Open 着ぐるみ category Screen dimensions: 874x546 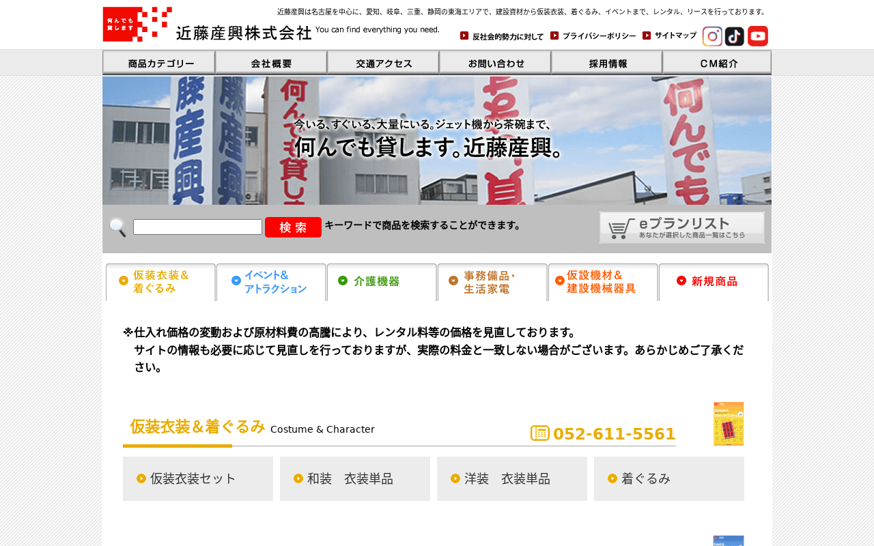(x=669, y=478)
